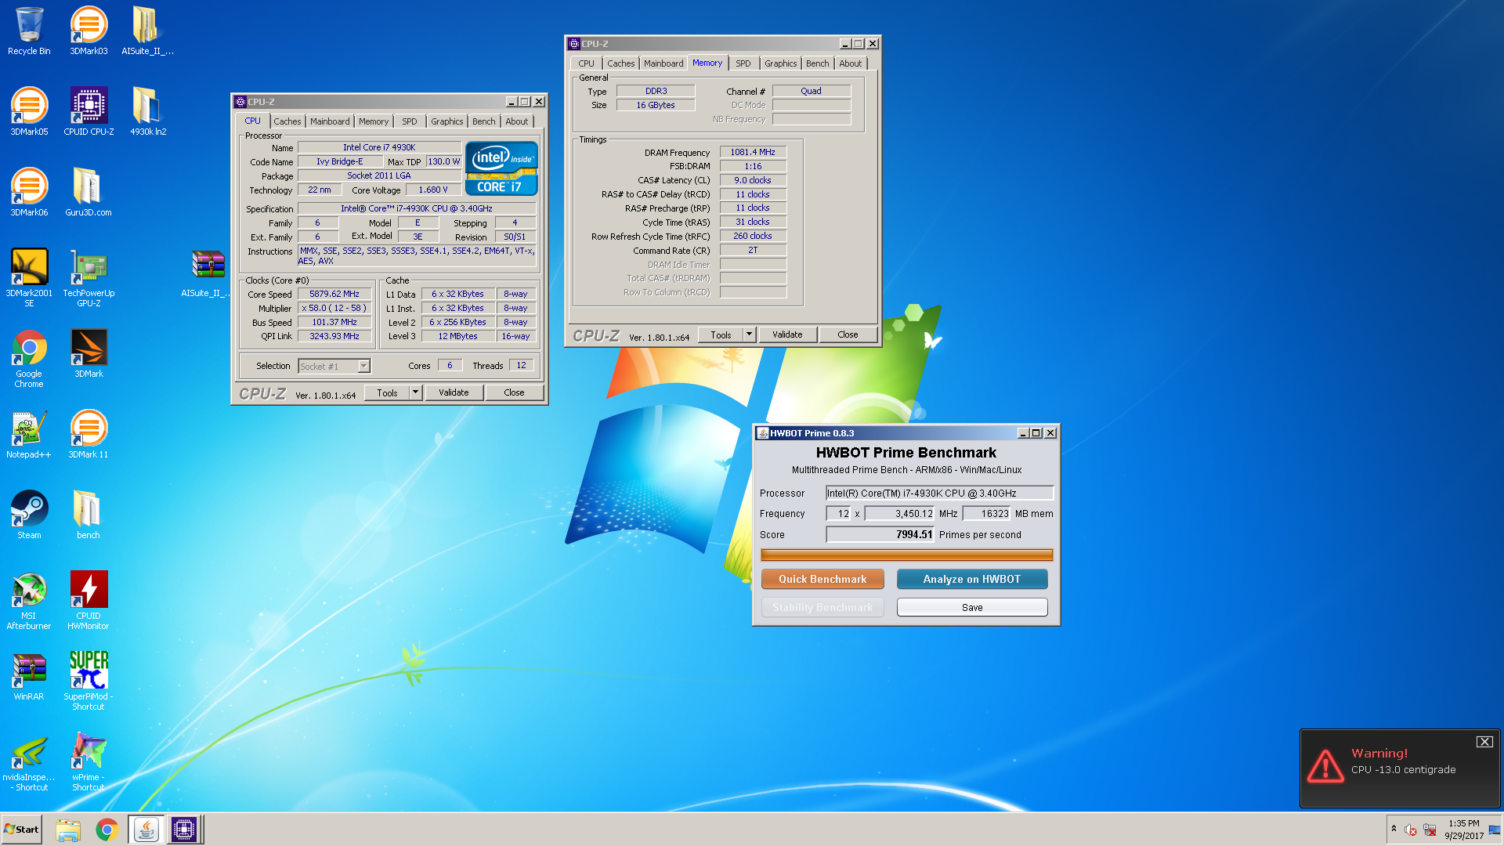The height and width of the screenshot is (846, 1504).
Task: Launch nvidiaInspector shortcut
Action: tap(29, 762)
